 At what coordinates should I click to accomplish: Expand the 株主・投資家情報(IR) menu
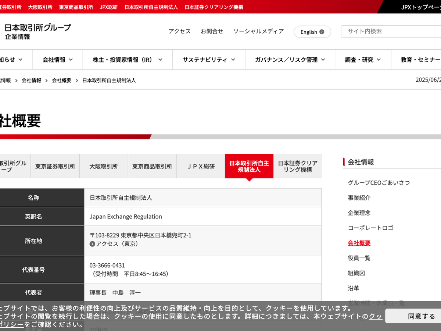click(128, 60)
